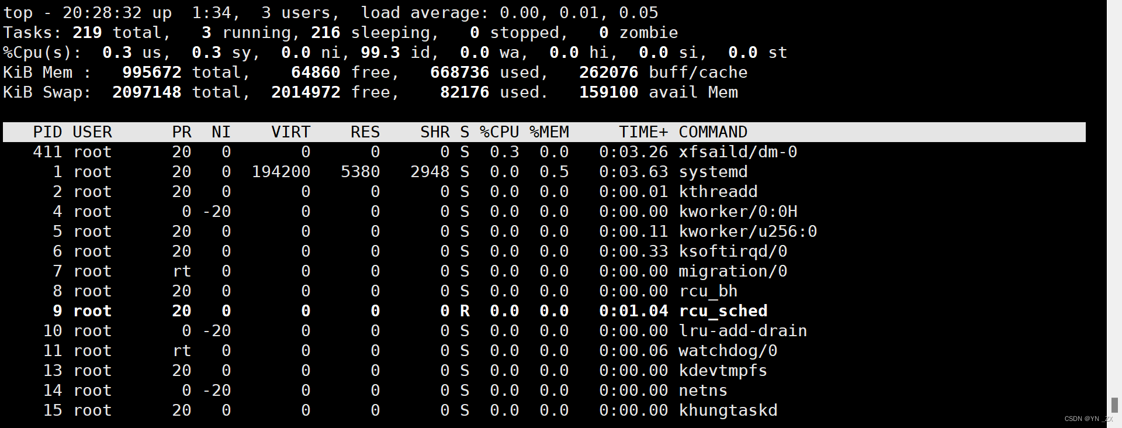Click the kworker/u256:0 command
1122x428 pixels.
(x=747, y=232)
